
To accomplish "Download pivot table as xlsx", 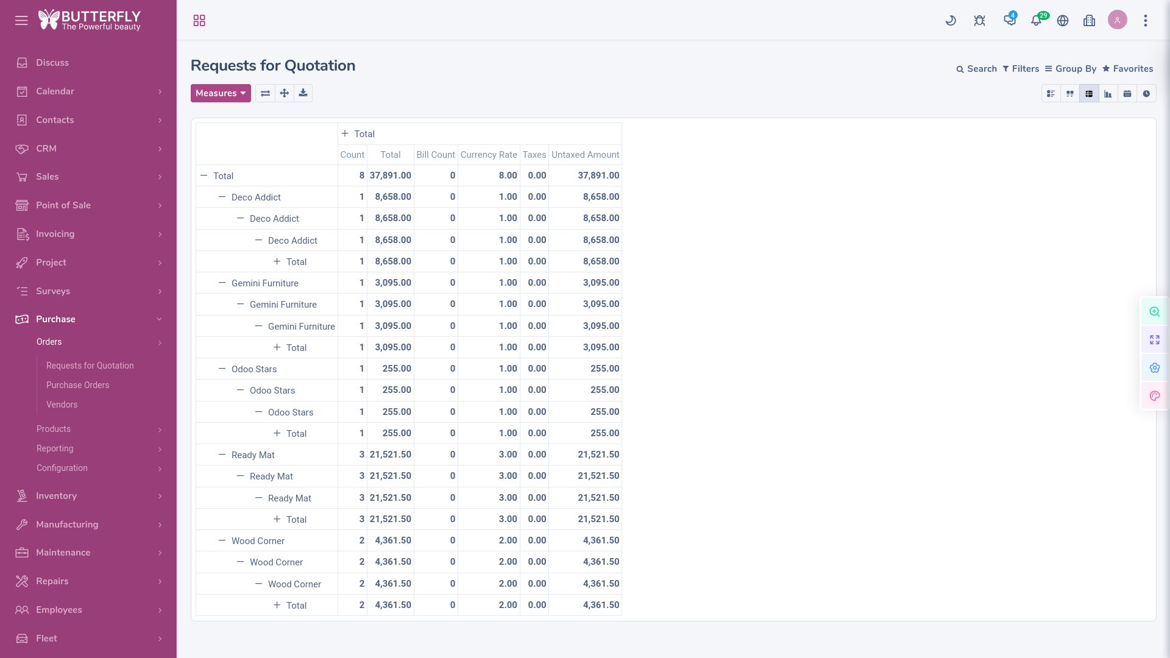I will click(x=303, y=93).
